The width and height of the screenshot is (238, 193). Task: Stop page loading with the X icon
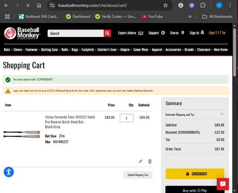28,6
